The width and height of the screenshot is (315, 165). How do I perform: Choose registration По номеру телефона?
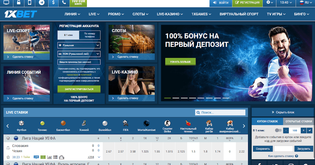90,35
